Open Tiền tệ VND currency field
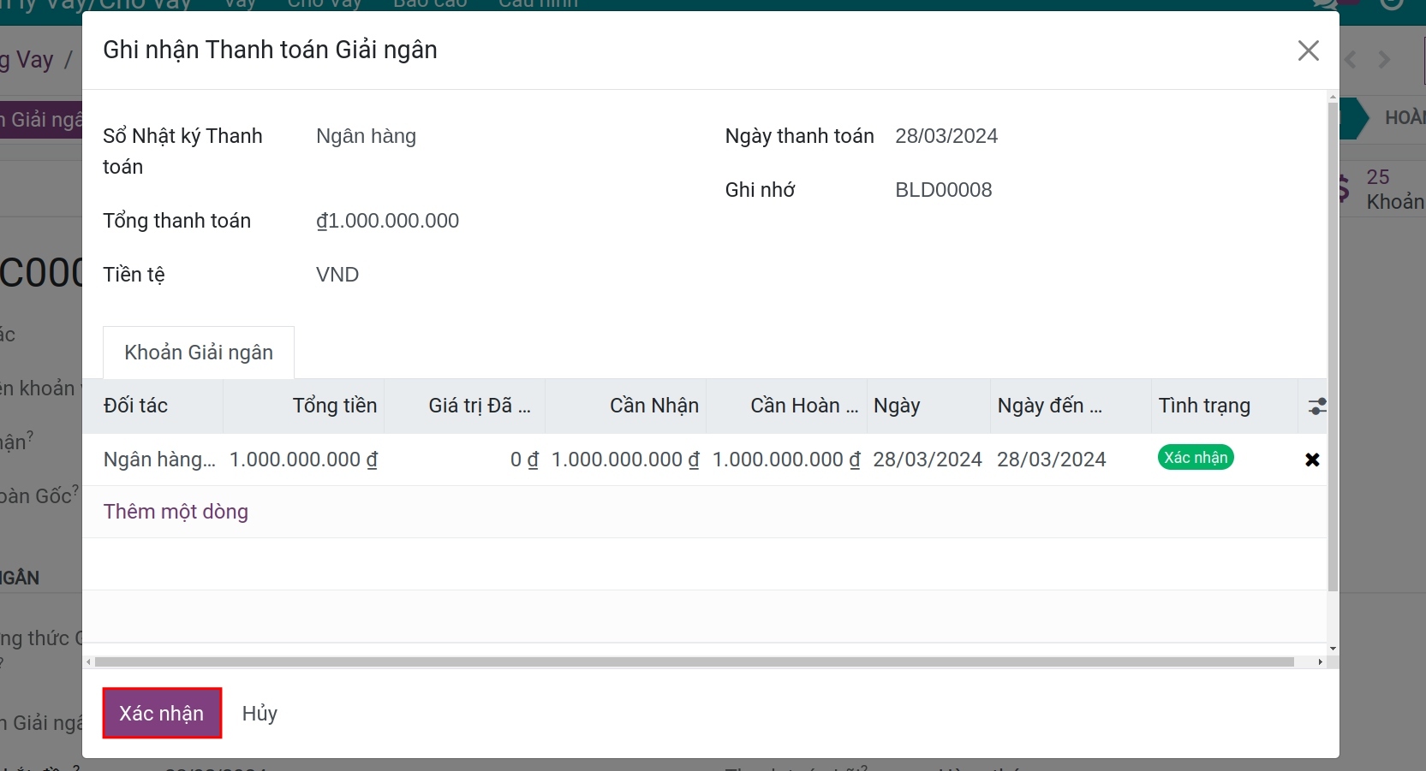This screenshot has height=771, width=1426. click(337, 275)
